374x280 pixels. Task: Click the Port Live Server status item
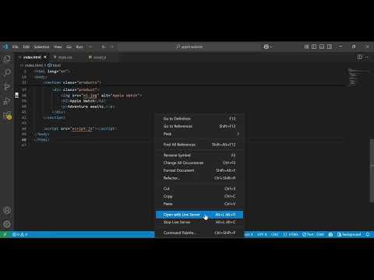(x=313, y=234)
